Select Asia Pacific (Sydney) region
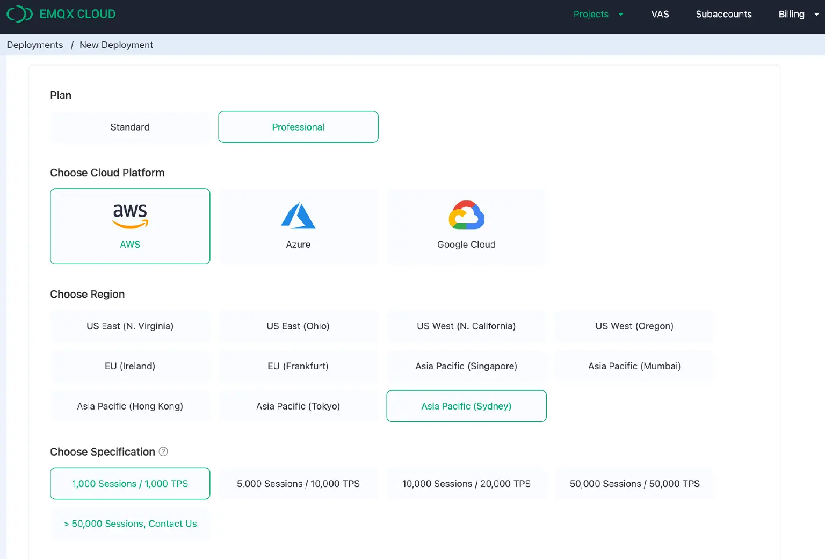 466,406
